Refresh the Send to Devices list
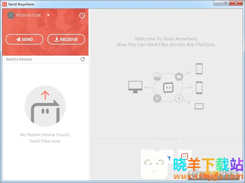 pos(83,59)
